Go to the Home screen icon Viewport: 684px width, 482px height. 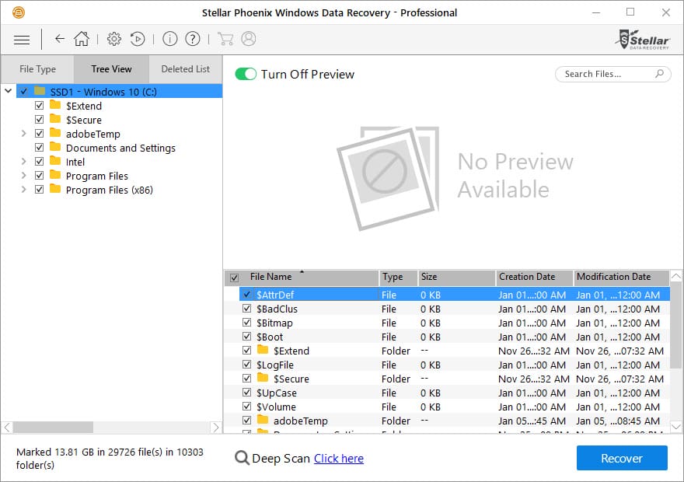pos(82,39)
